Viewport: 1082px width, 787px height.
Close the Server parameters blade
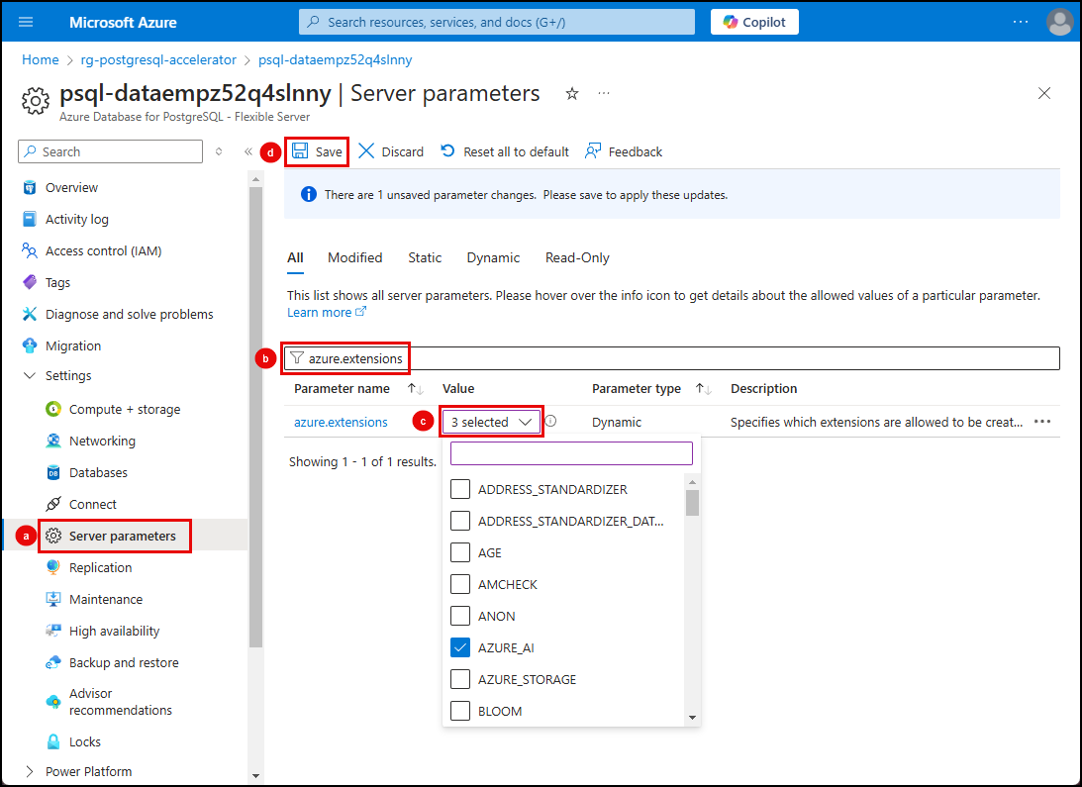pos(1044,93)
